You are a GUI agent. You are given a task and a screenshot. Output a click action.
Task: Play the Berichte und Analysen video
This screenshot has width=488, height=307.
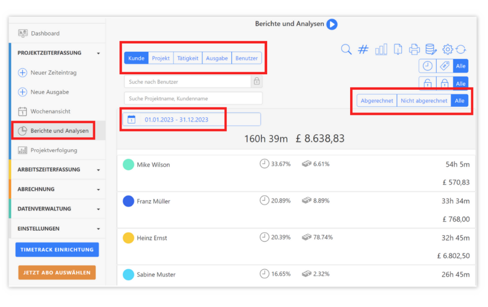(x=332, y=24)
